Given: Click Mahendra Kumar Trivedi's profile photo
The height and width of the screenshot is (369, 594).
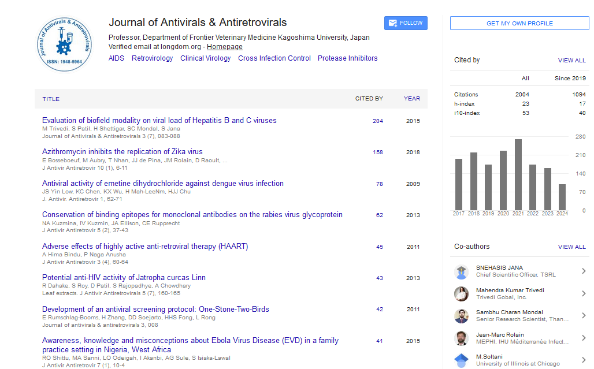Looking at the screenshot, I should (x=461, y=294).
